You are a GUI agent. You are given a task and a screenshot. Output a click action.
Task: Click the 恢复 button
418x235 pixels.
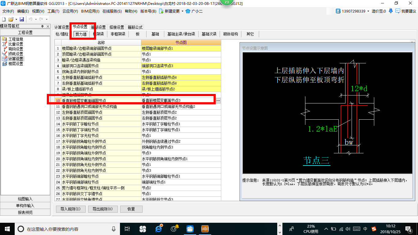(x=131, y=209)
